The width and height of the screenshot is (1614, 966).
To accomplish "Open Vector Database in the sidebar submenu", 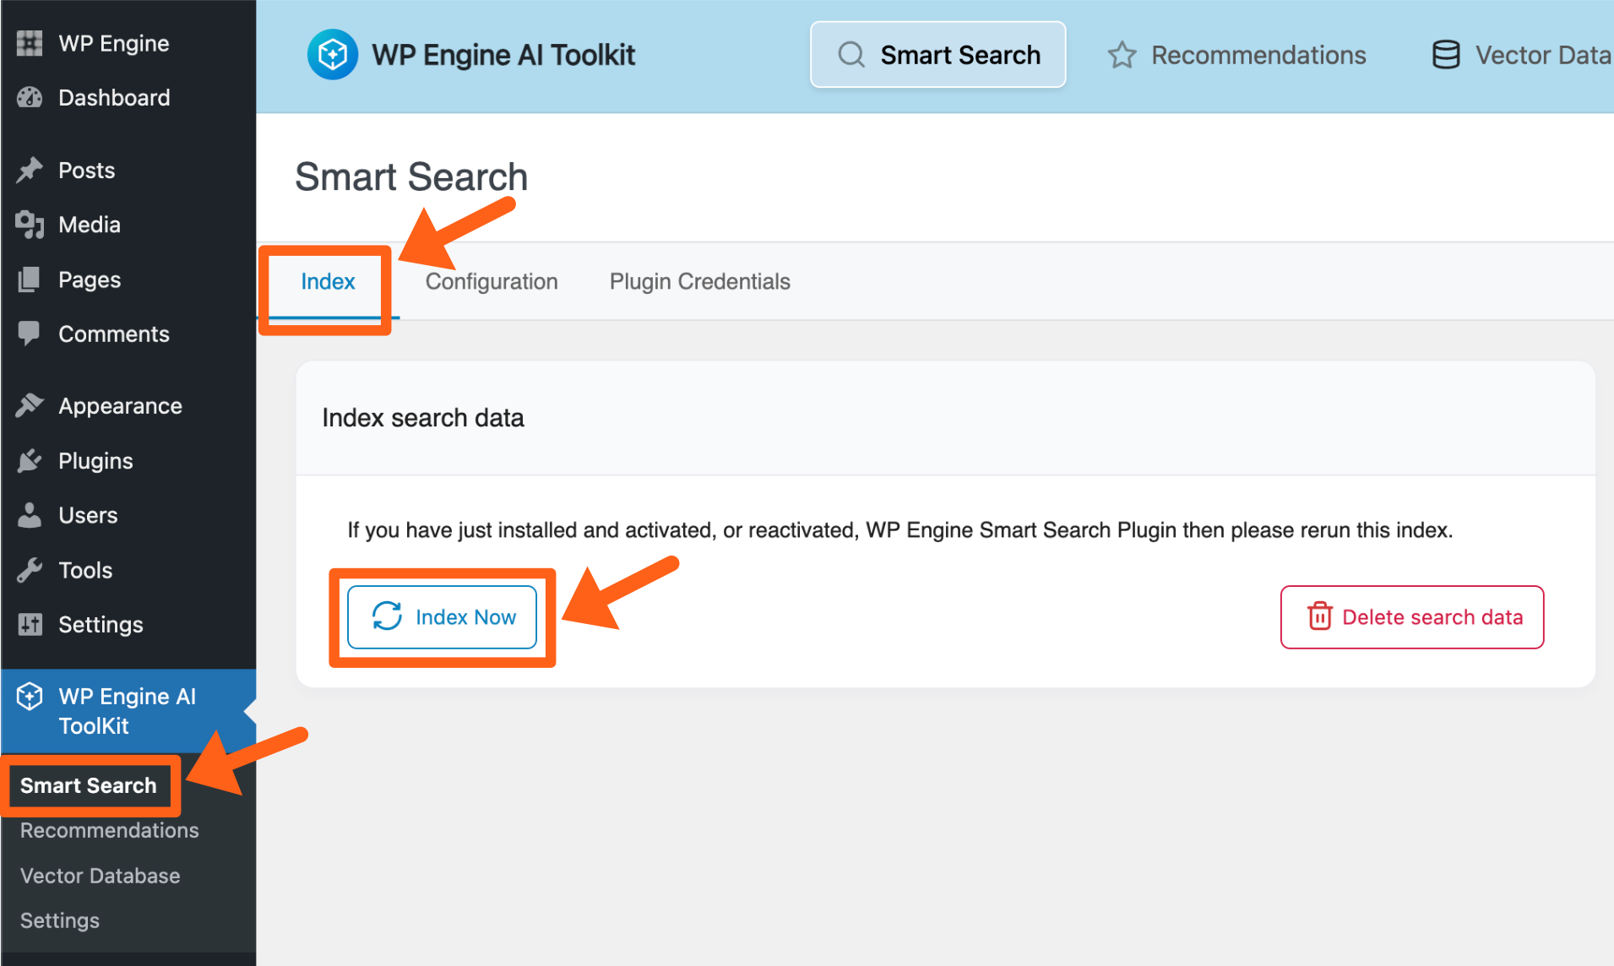I will click(101, 876).
